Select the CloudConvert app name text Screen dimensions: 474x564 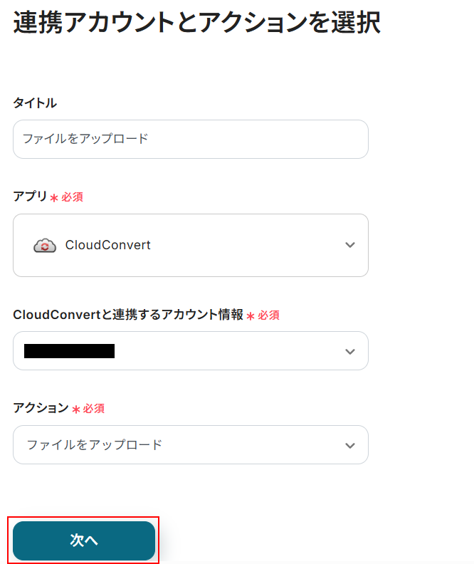[x=108, y=245]
